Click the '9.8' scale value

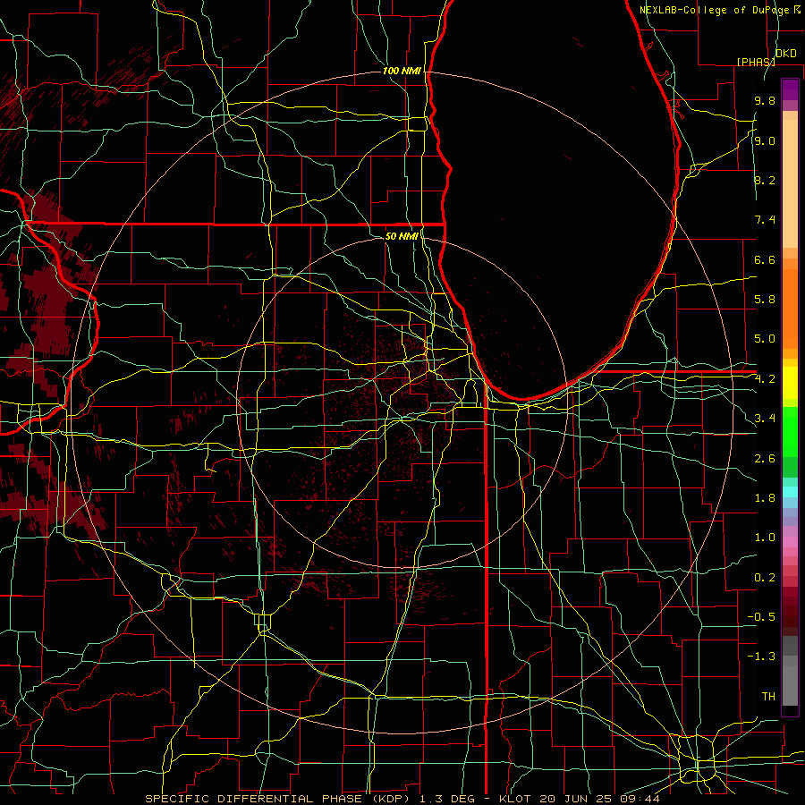pos(765,100)
